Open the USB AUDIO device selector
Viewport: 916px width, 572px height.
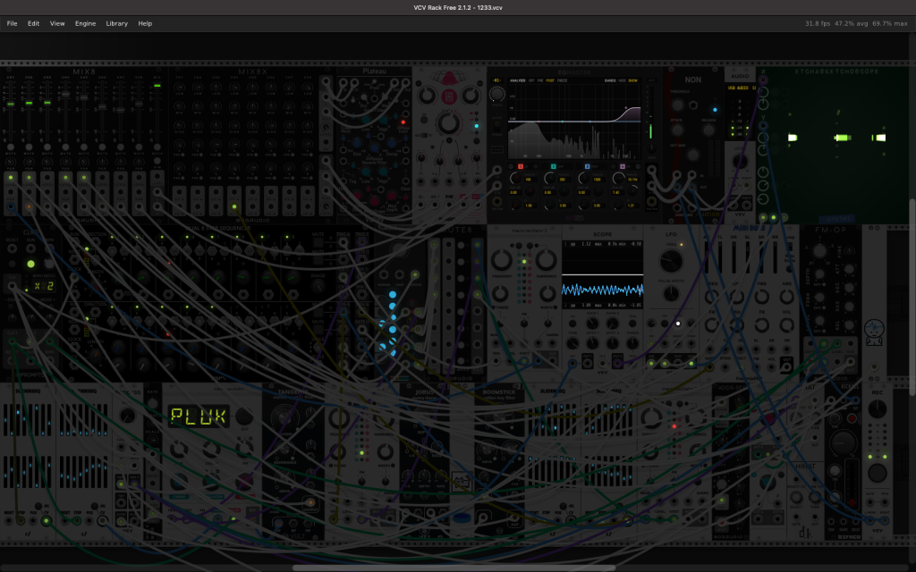(x=741, y=88)
